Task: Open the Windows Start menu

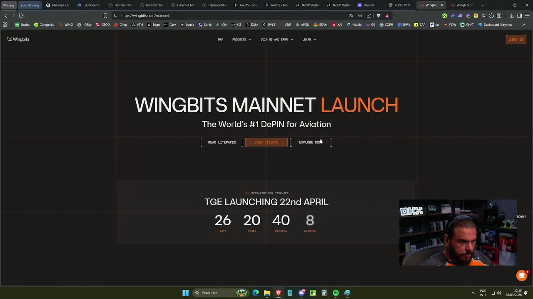Action: [x=185, y=293]
